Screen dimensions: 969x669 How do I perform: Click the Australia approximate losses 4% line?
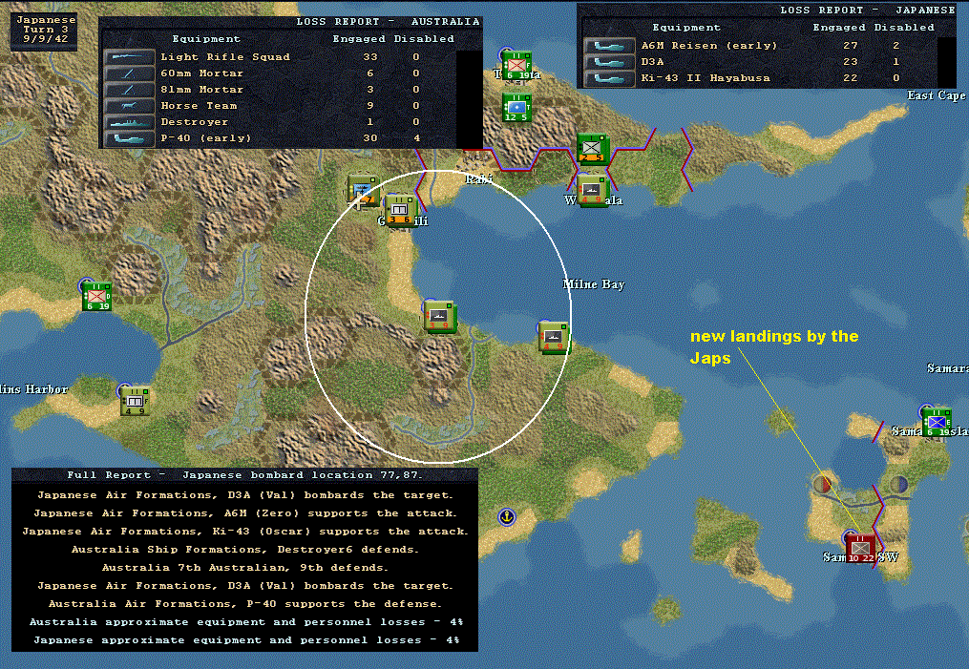click(x=244, y=622)
